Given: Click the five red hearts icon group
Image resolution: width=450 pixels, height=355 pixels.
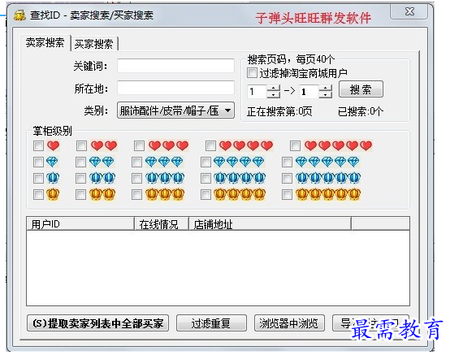Looking at the screenshot, I should click(x=339, y=145).
